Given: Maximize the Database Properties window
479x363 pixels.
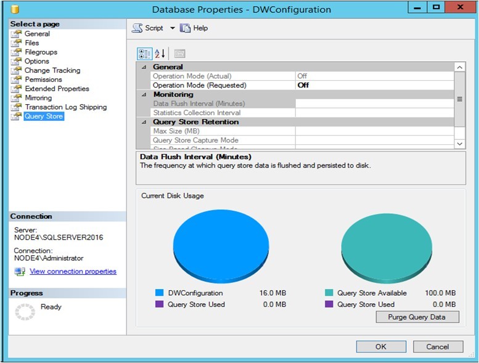Looking at the screenshot, I should pyautogui.click(x=436, y=7).
